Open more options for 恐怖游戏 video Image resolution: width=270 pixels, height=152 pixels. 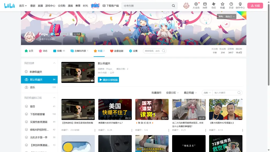tap(95, 130)
